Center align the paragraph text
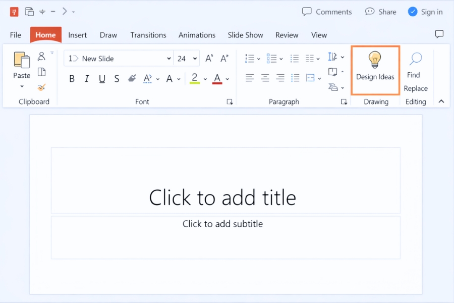This screenshot has height=303, width=454. (265, 78)
